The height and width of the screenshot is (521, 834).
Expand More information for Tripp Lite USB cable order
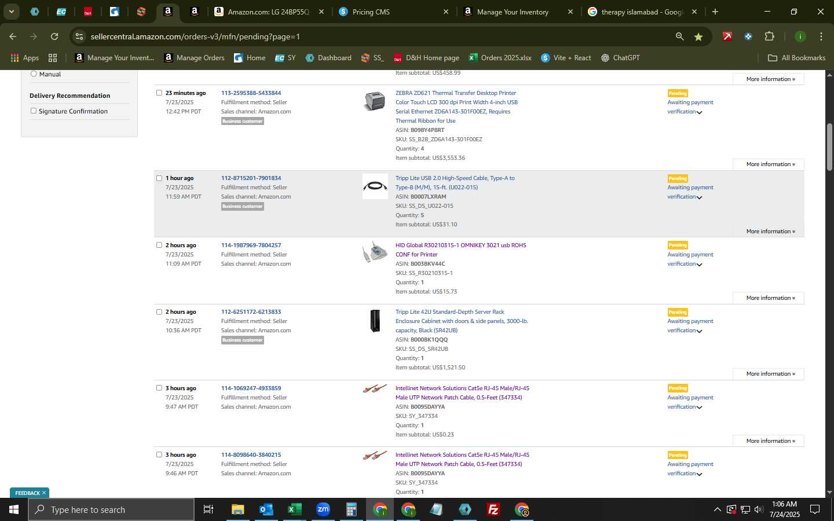pos(770,231)
